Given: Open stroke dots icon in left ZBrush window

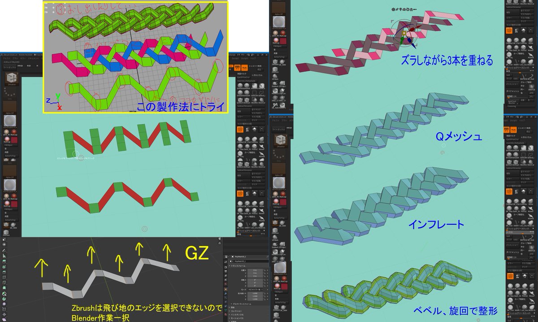Looking at the screenshot, I should pyautogui.click(x=9, y=92).
